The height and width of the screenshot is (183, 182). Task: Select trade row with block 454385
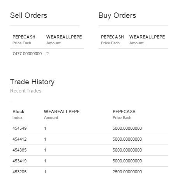pyautogui.click(x=89, y=150)
